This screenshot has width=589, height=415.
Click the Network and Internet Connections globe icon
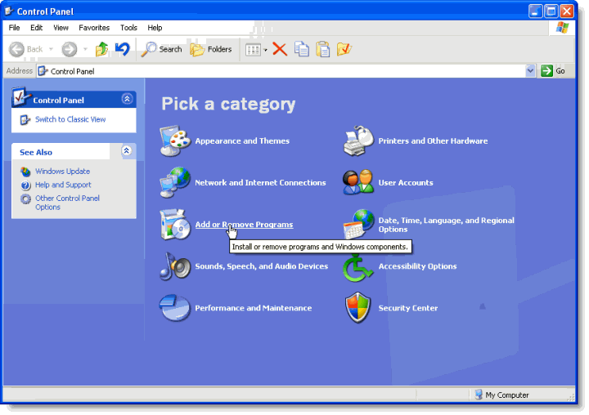[x=175, y=183]
